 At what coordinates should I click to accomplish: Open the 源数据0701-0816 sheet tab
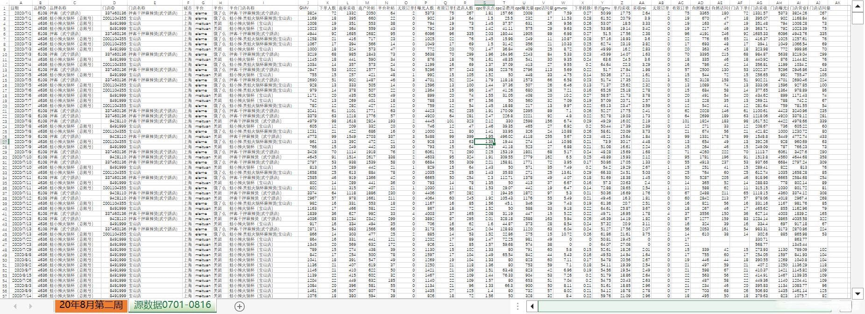[172, 306]
